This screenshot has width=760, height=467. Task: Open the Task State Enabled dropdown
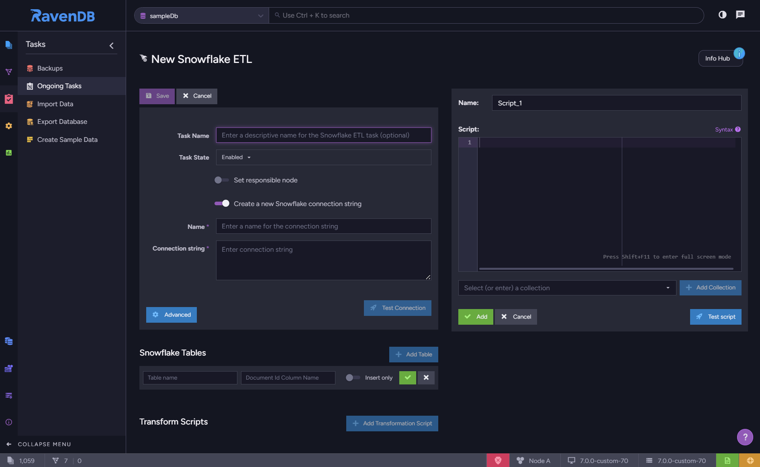tap(323, 157)
